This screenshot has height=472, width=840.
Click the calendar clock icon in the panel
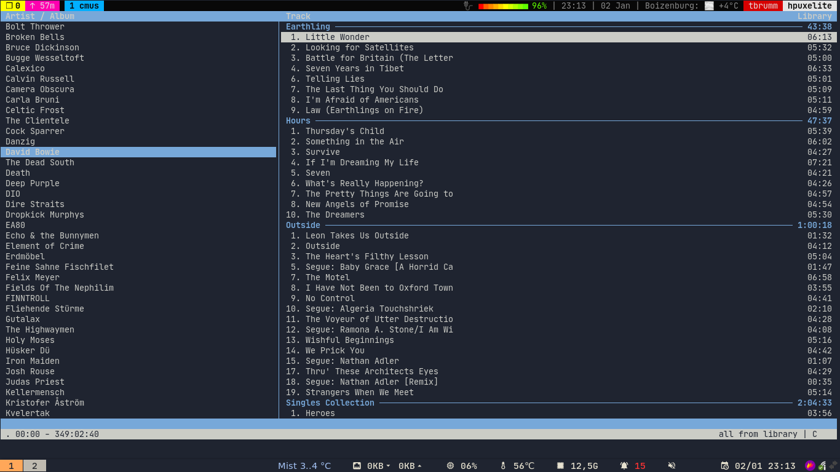point(724,466)
